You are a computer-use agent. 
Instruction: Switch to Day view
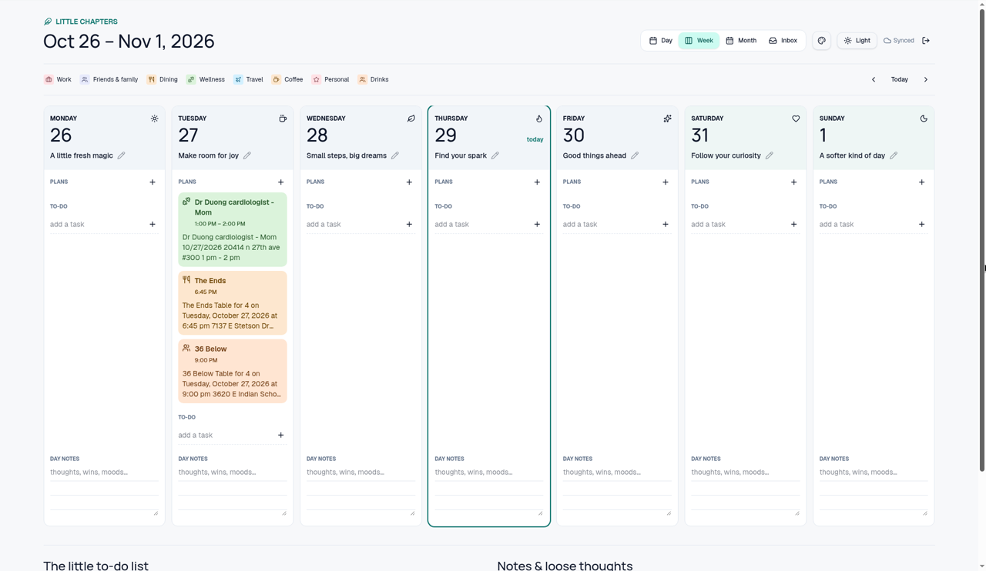point(661,41)
